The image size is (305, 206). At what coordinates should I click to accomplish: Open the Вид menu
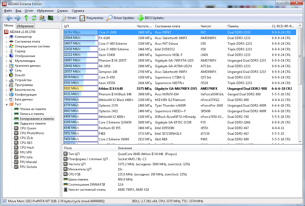tap(18, 11)
